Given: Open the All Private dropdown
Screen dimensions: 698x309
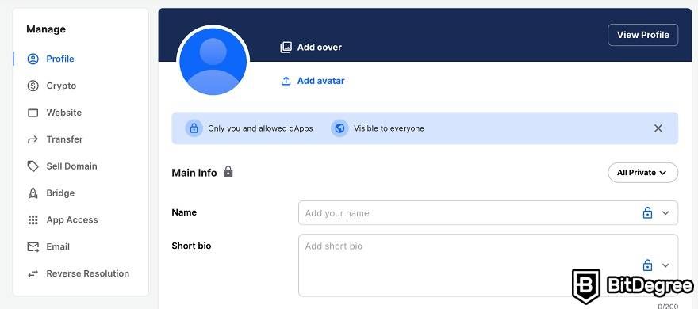Looking at the screenshot, I should (x=642, y=173).
